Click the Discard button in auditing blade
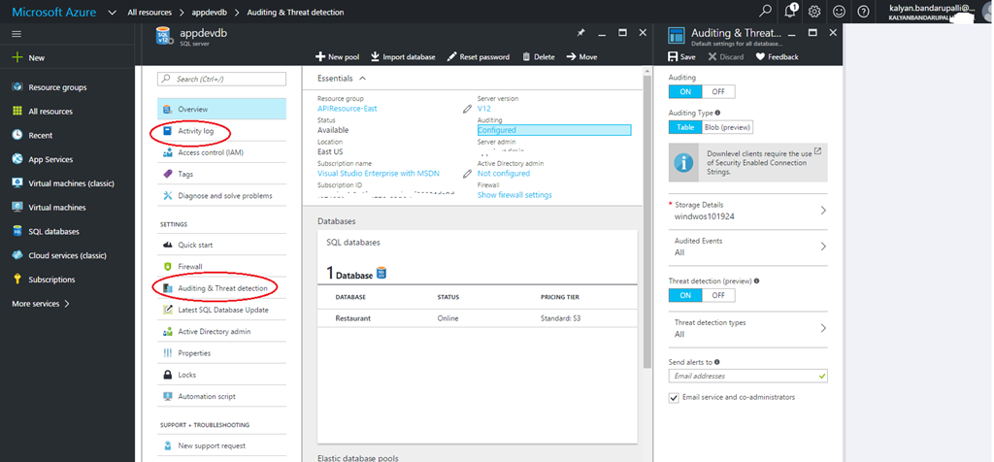Image resolution: width=994 pixels, height=462 pixels. pyautogui.click(x=726, y=57)
